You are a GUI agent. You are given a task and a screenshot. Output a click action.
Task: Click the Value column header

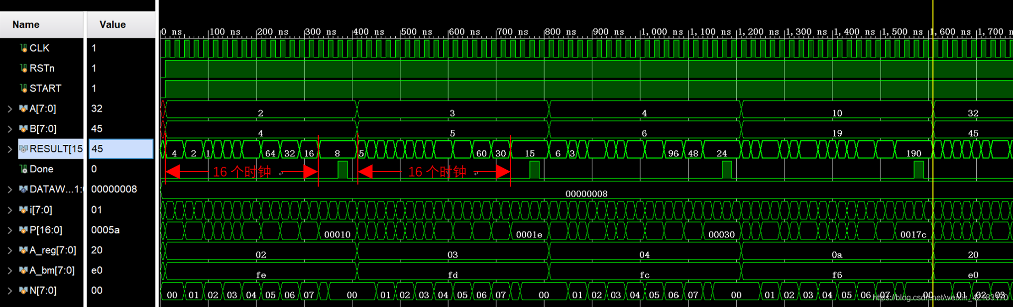(x=121, y=24)
